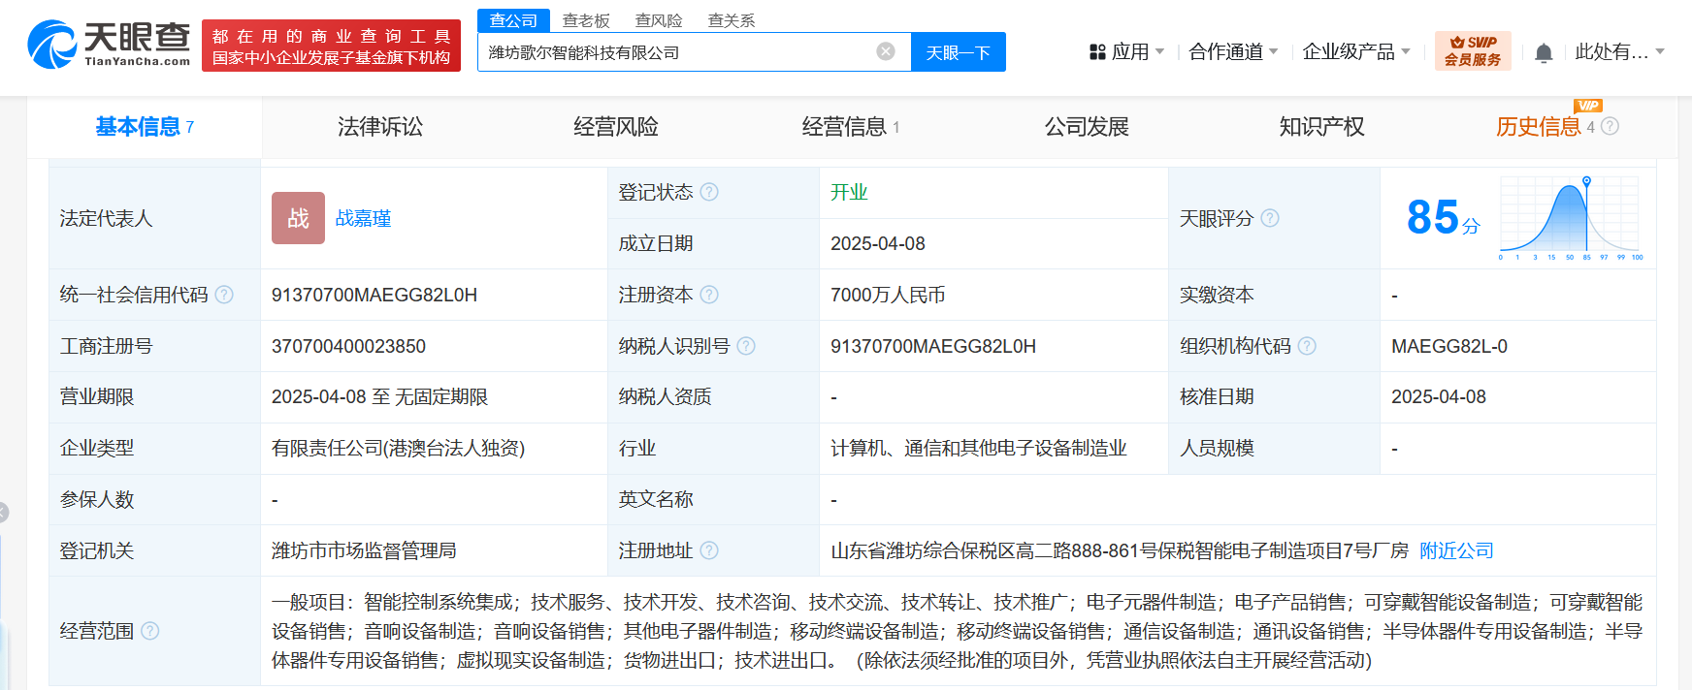The width and height of the screenshot is (1692, 690).
Task: Open the 公司发展 tab
Action: (1087, 127)
